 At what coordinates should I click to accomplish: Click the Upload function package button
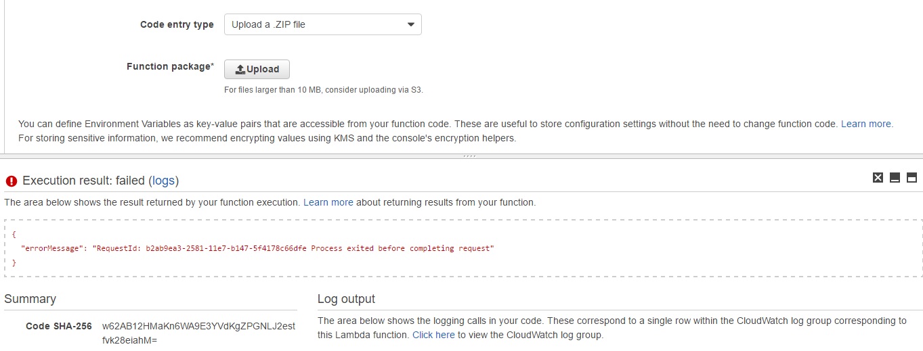point(257,69)
